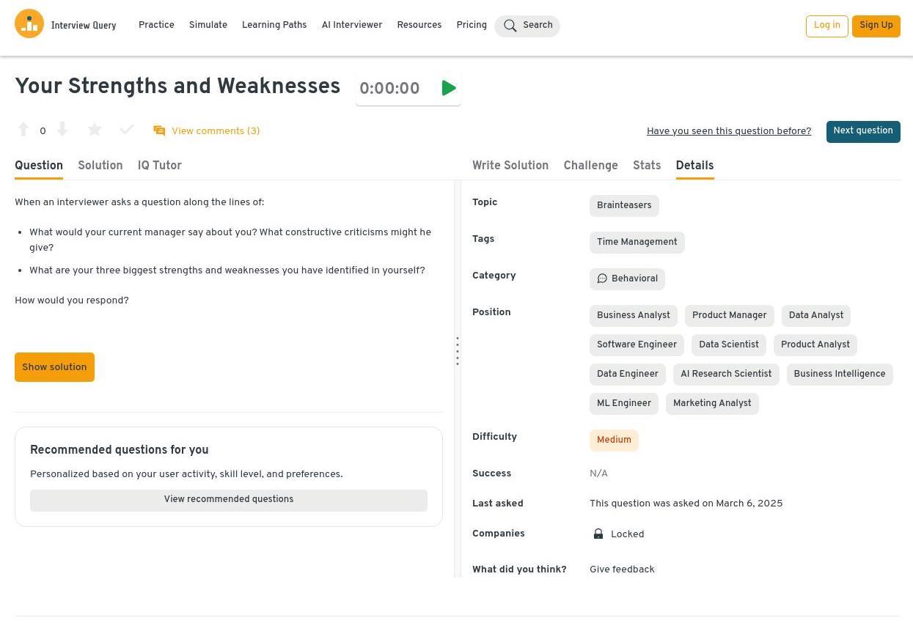
Task: Select the Behavioral category tag
Action: 627,279
